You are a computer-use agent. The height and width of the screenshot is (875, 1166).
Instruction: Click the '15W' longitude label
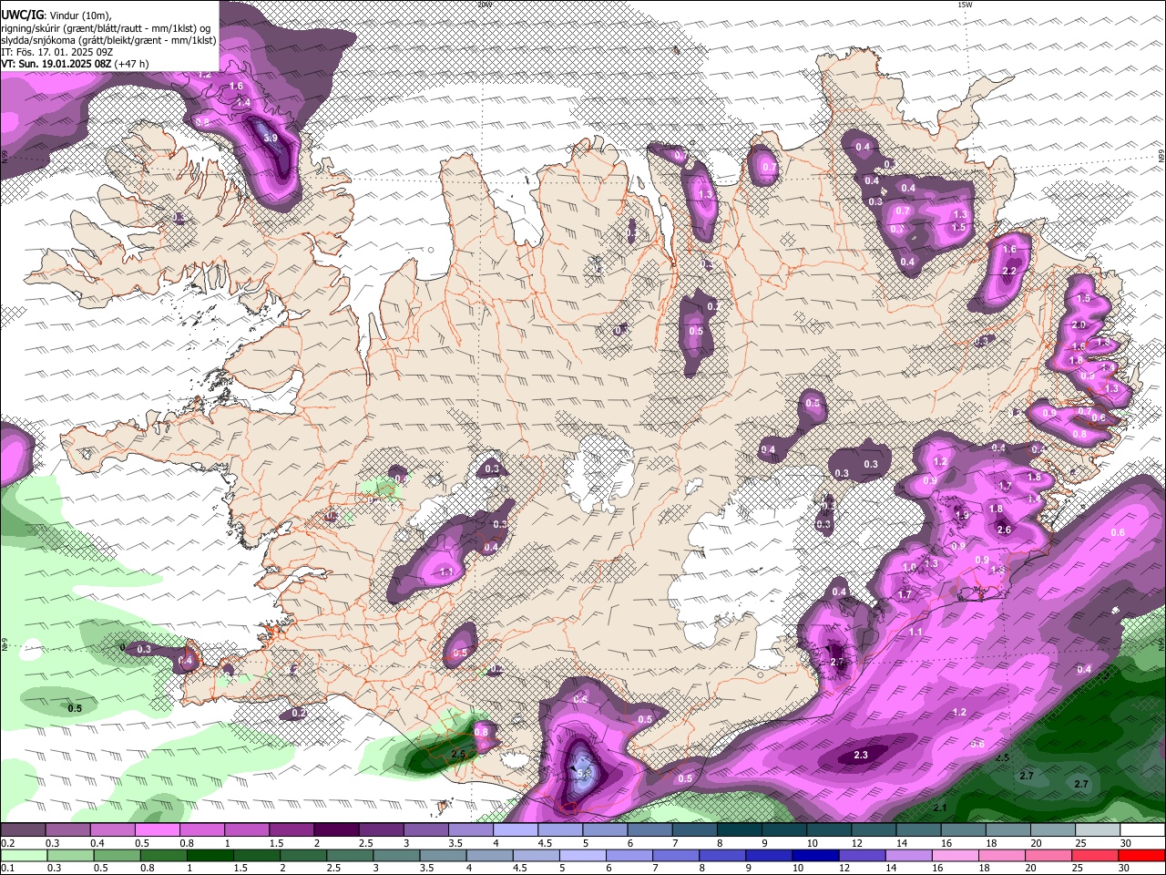pyautogui.click(x=966, y=5)
